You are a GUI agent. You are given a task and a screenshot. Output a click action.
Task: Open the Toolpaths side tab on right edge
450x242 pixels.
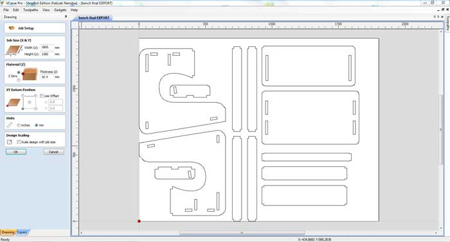tap(447, 23)
